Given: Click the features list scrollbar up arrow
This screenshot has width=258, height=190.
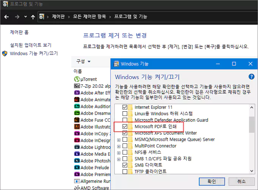Looking at the screenshot, I should (252, 107).
